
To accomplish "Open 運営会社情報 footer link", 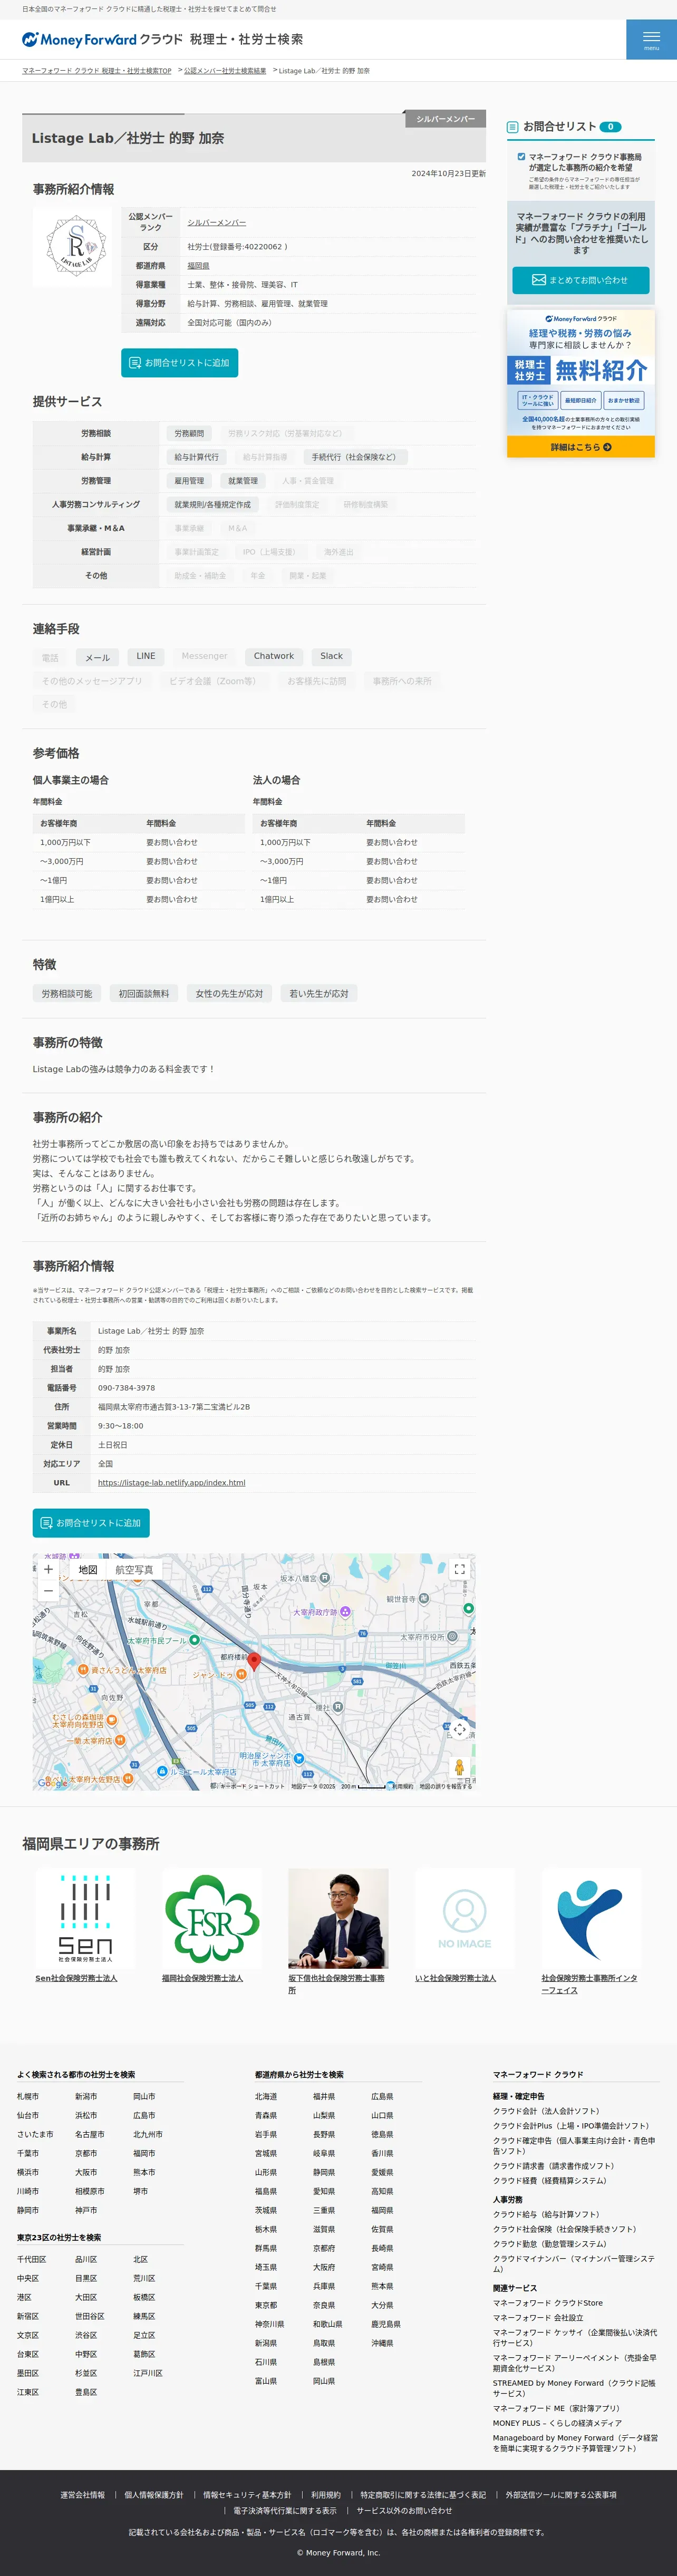I will [x=82, y=2495].
